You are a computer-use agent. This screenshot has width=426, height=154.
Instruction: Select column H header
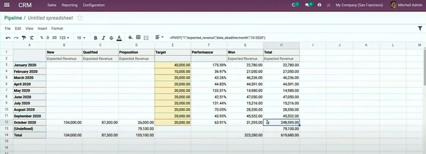click(x=281, y=45)
